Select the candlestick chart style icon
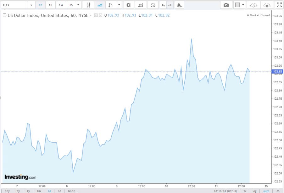 [88, 5]
